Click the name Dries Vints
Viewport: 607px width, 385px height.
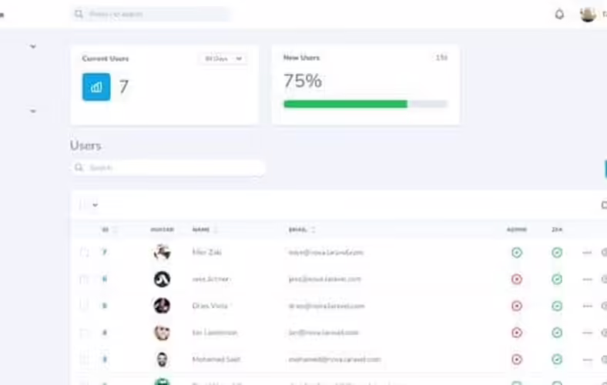point(210,306)
